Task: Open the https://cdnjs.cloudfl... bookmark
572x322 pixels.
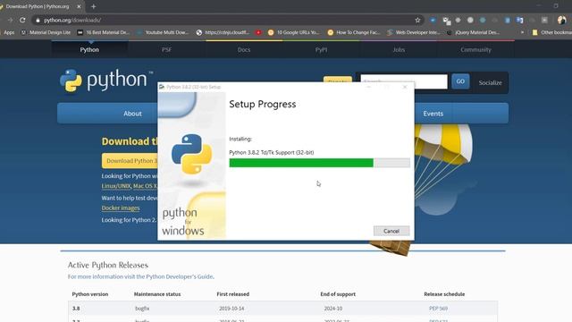Action: coord(223,32)
